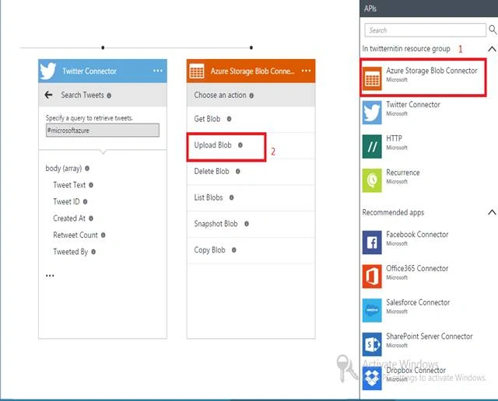Select the Upload Blob action
The width and height of the screenshot is (498, 401).
click(x=251, y=145)
